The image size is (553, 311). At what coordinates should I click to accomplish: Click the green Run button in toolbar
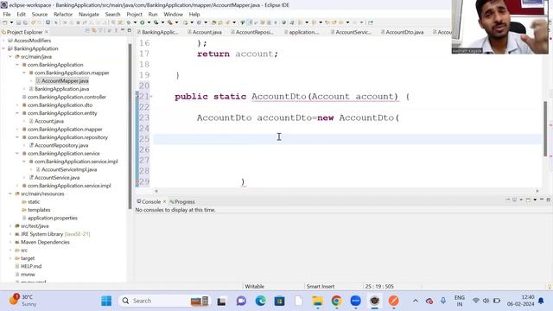(142, 22)
